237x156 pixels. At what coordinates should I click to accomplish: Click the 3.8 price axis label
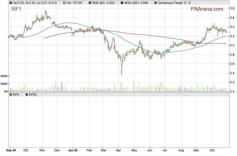click(232, 9)
